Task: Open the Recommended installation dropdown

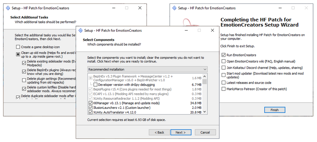Action: [147, 70]
